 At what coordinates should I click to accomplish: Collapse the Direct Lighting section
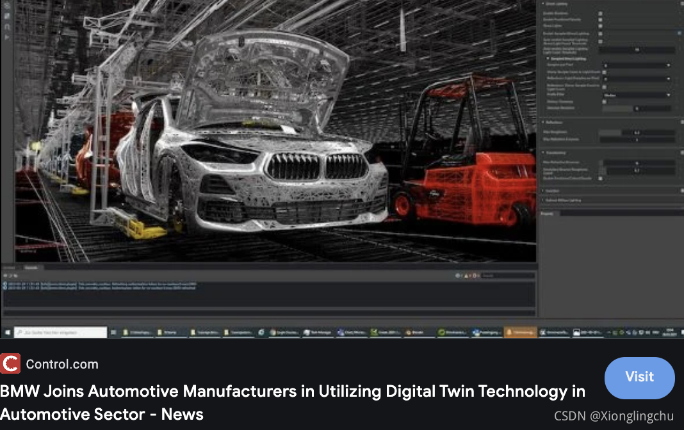tap(543, 4)
